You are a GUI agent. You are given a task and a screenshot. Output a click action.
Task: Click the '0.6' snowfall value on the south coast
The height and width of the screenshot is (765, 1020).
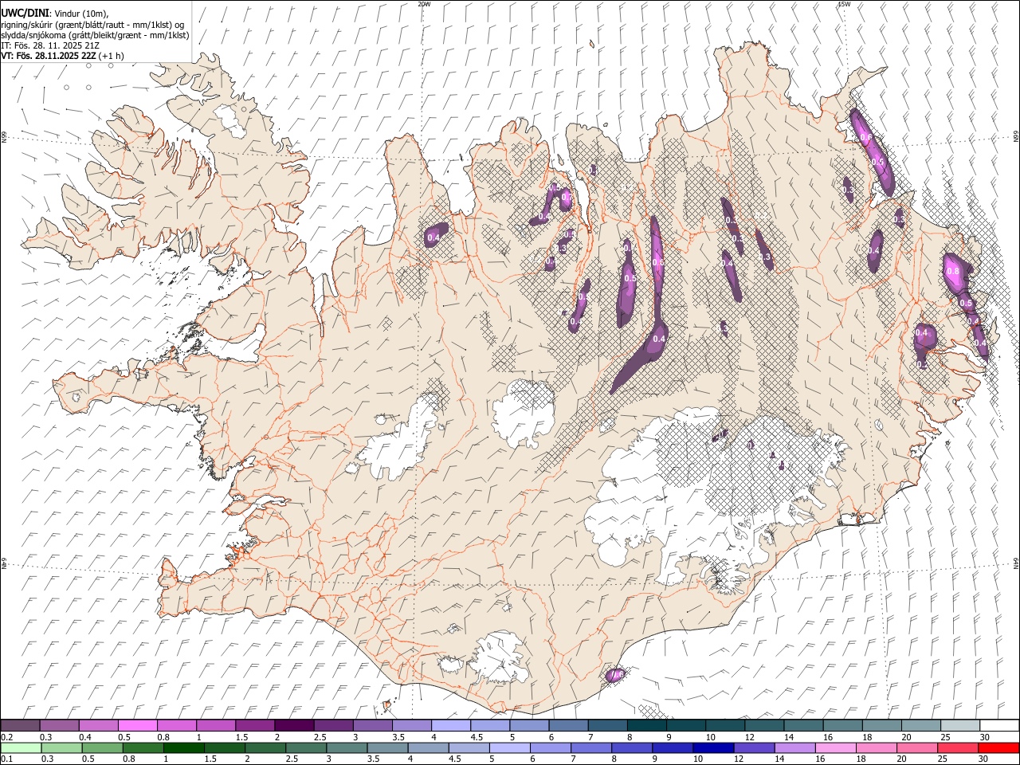(x=617, y=675)
